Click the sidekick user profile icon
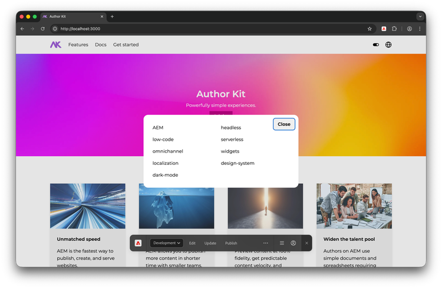 293,243
